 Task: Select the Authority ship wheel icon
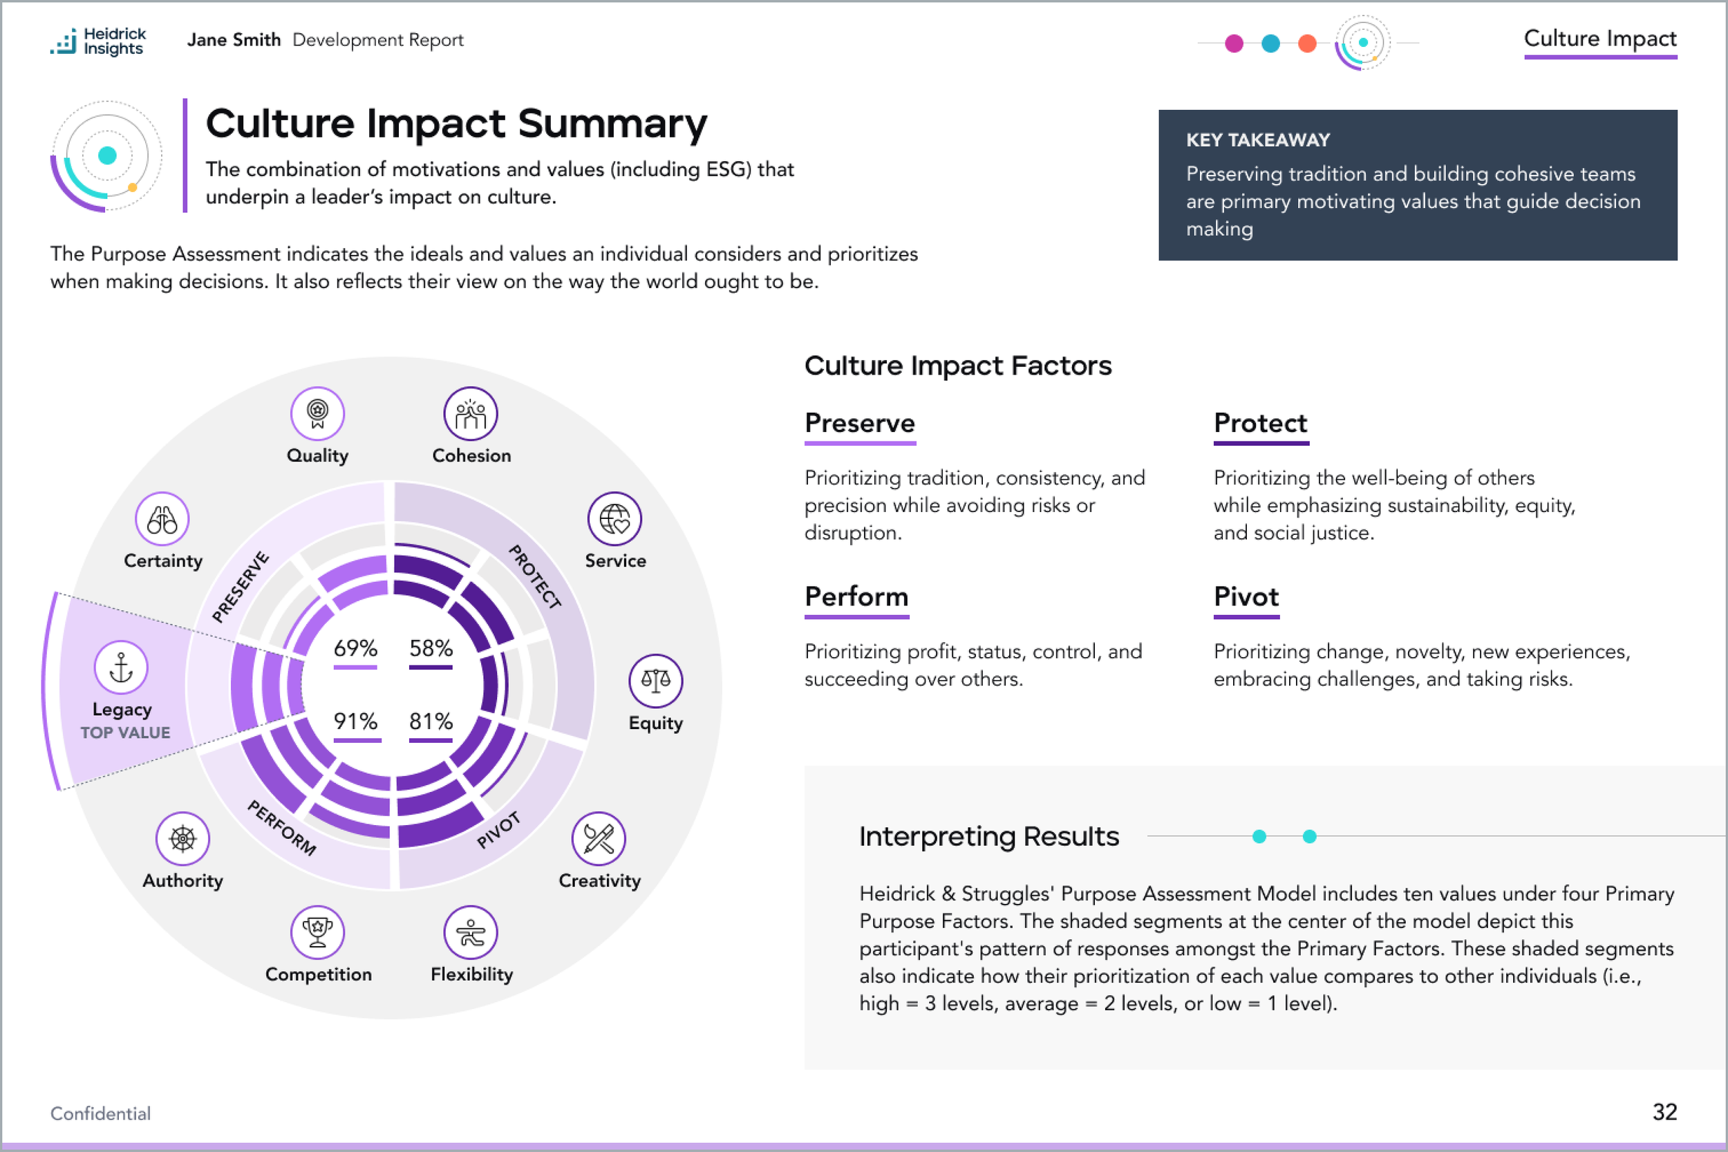click(x=182, y=838)
